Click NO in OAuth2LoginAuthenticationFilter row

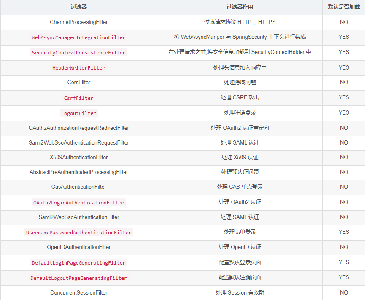pyautogui.click(x=344, y=202)
